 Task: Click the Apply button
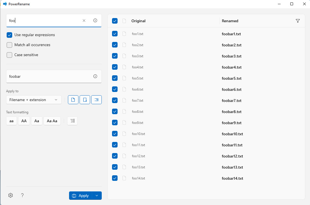(80, 196)
